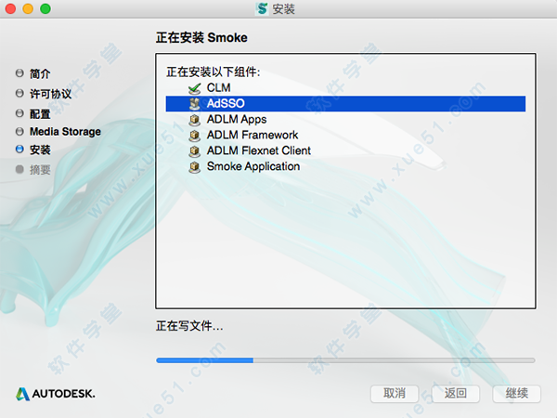
Task: Click the 正在安装以下组件 text
Action: (214, 72)
